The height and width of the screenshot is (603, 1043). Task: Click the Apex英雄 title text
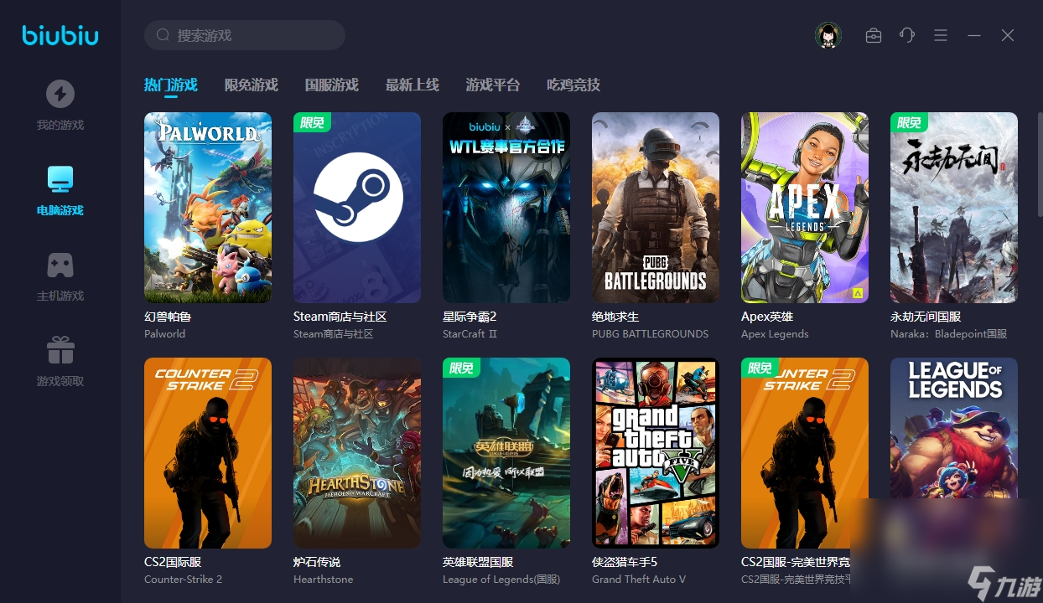767,317
